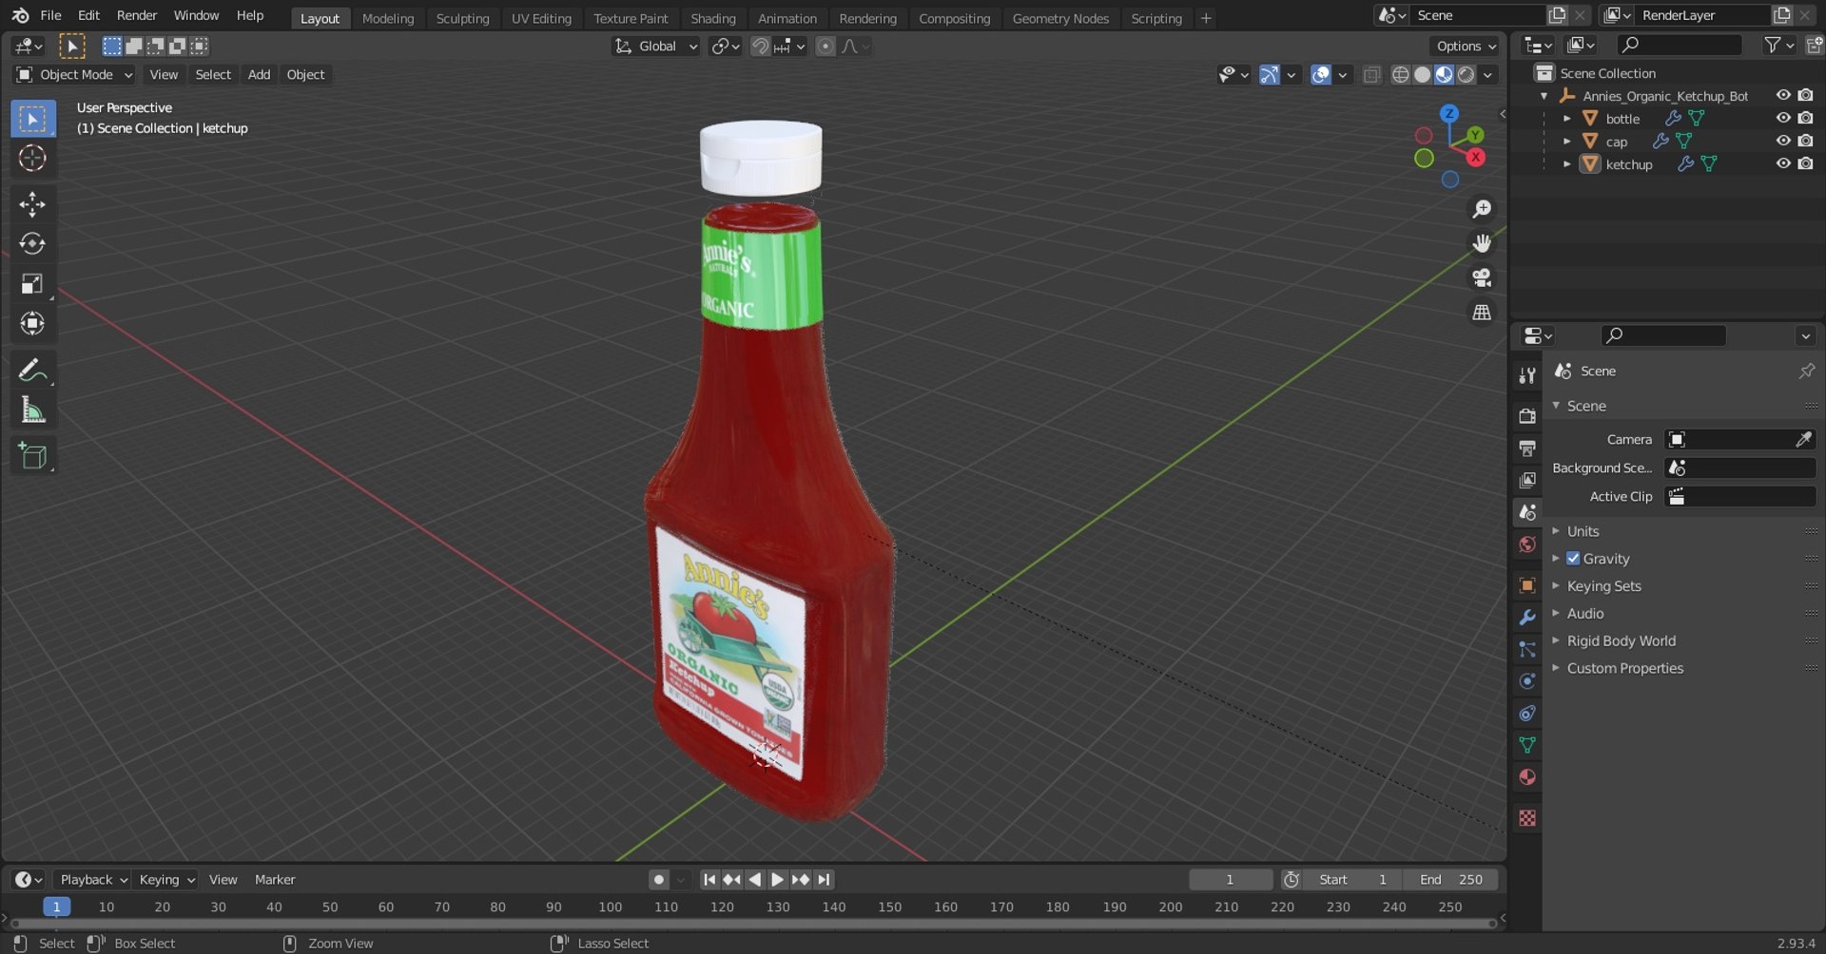The image size is (1826, 954).
Task: Switch orthographic/perspective grid icon
Action: click(x=1482, y=312)
